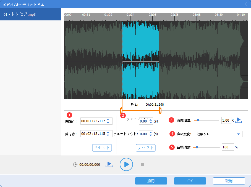Reset the start and end points with リセット
This screenshot has width=251, height=187.
pos(102,148)
